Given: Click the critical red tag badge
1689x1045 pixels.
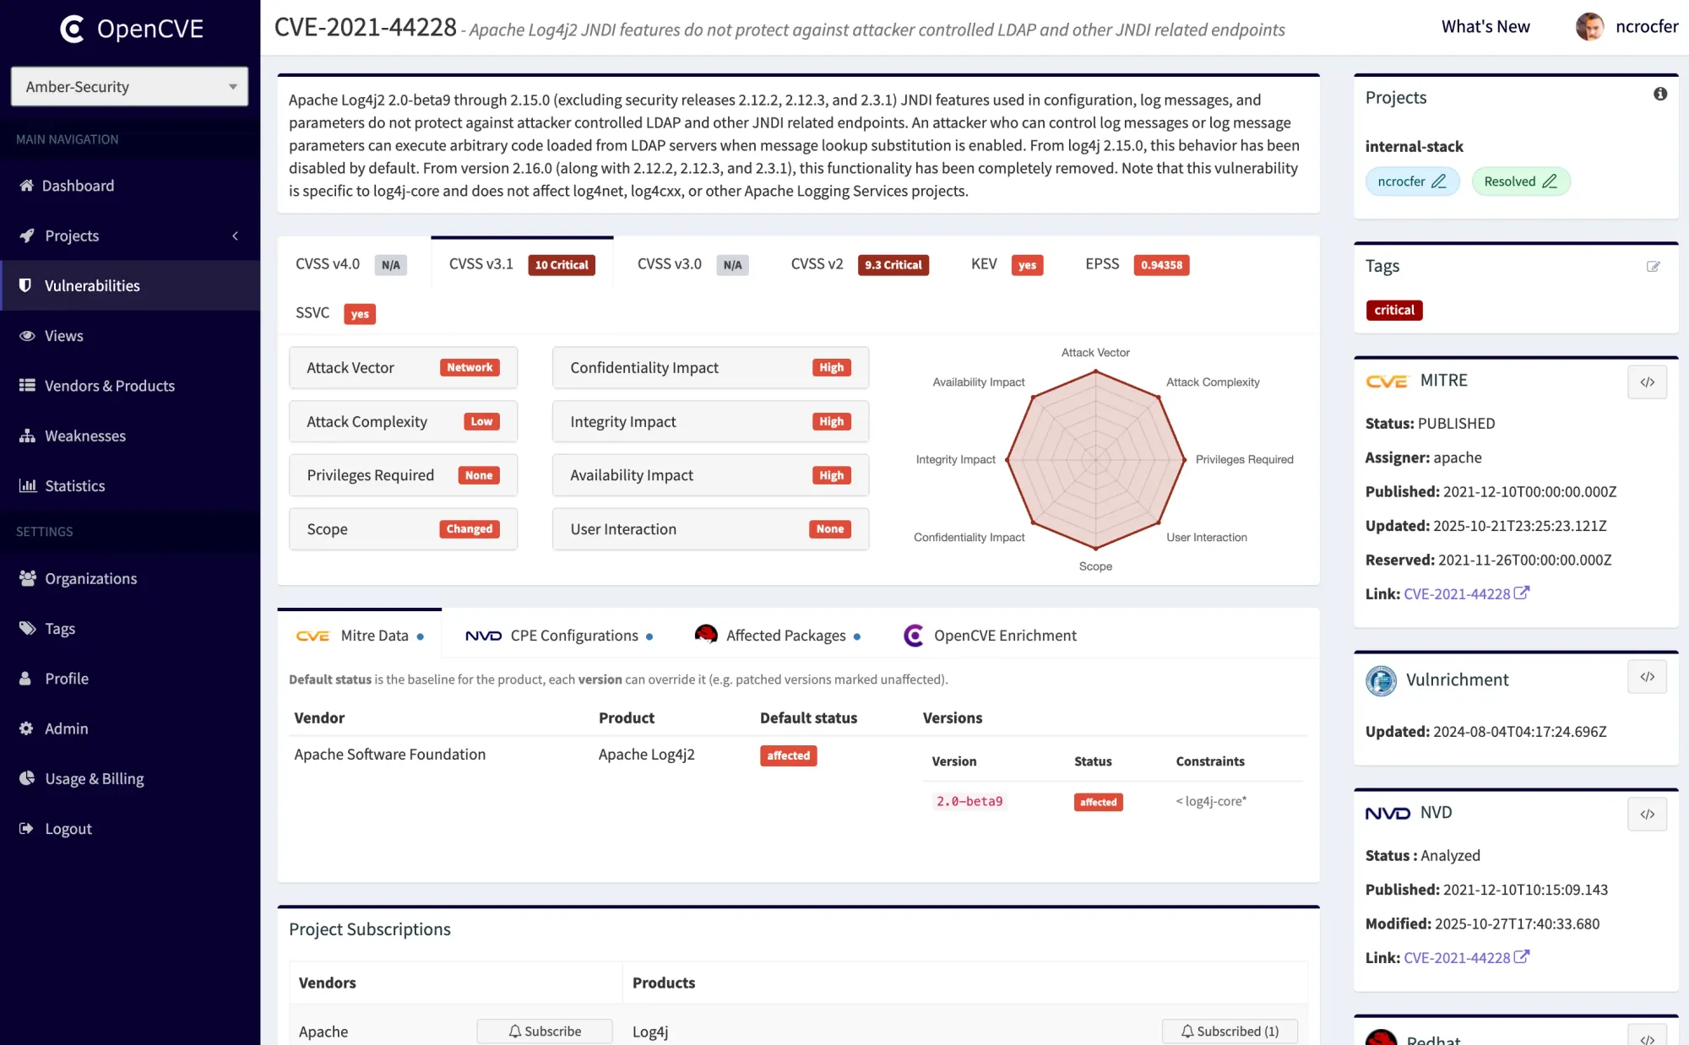Looking at the screenshot, I should (1393, 310).
